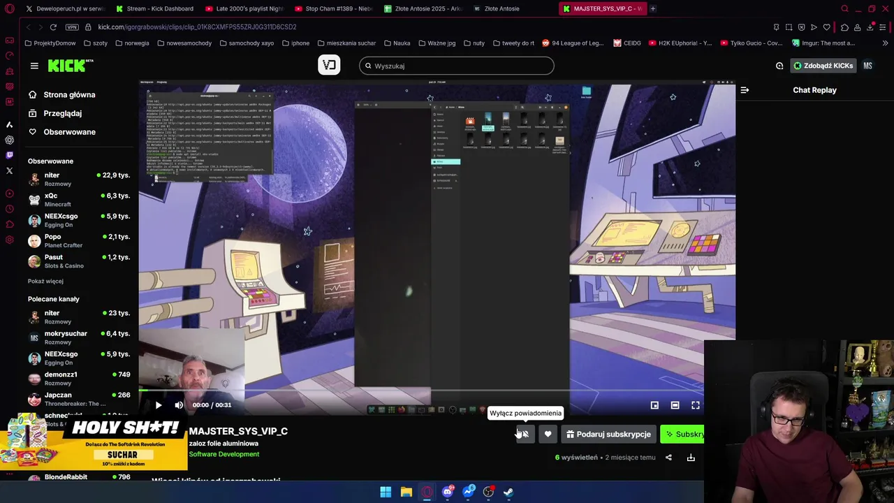Go back to the previous page
Screen dimensions: 894x503
[28, 27]
